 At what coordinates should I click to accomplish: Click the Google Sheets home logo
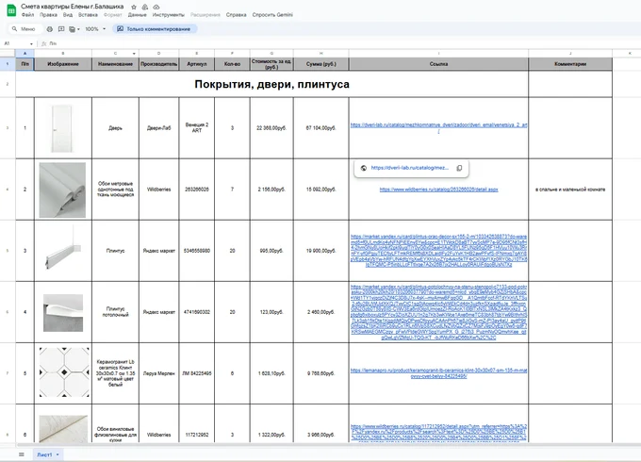coord(11,10)
